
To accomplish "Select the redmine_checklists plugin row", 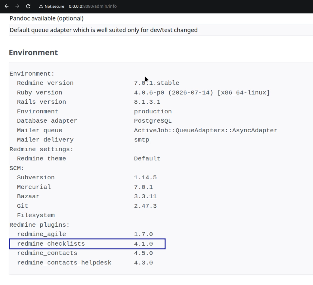I will click(x=87, y=244).
